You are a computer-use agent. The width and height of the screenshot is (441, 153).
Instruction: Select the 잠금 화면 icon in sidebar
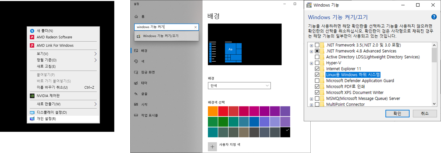[136, 72]
